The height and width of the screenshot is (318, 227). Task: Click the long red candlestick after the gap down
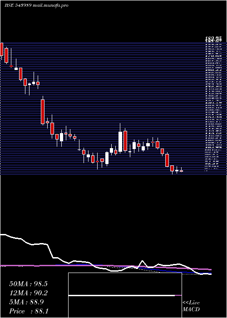coord(43,112)
